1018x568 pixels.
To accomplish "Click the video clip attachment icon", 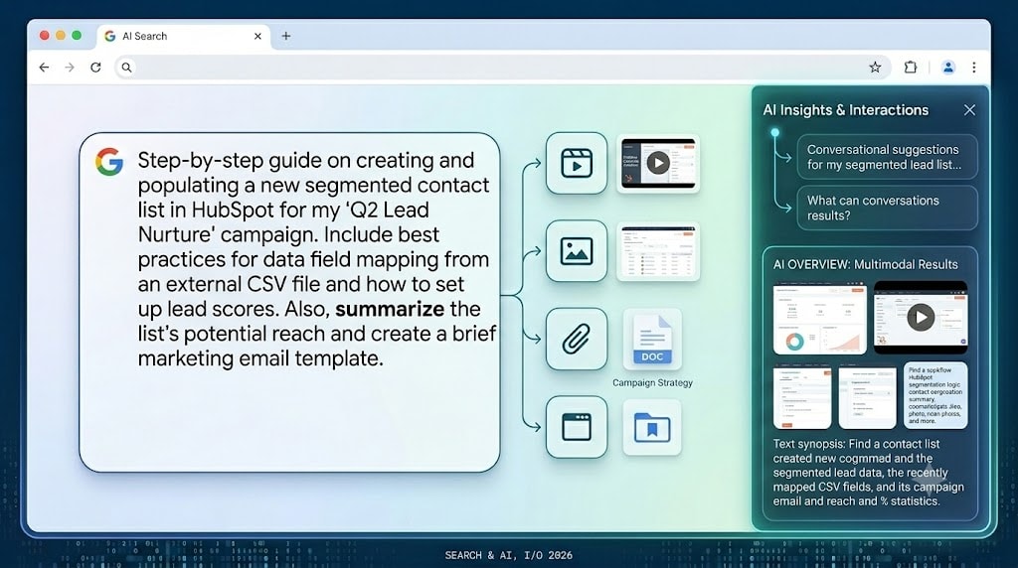I will 577,164.
